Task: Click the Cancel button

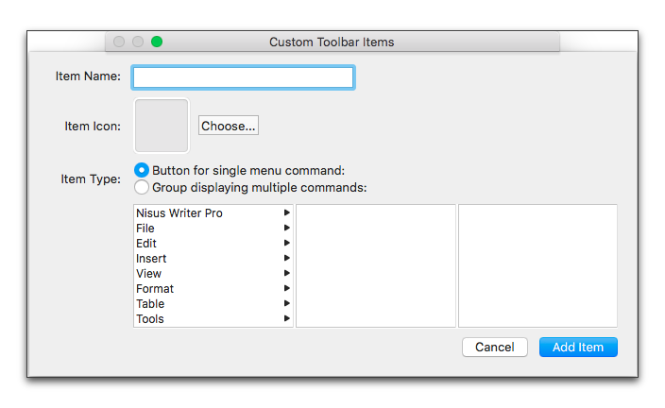Action: tap(495, 347)
